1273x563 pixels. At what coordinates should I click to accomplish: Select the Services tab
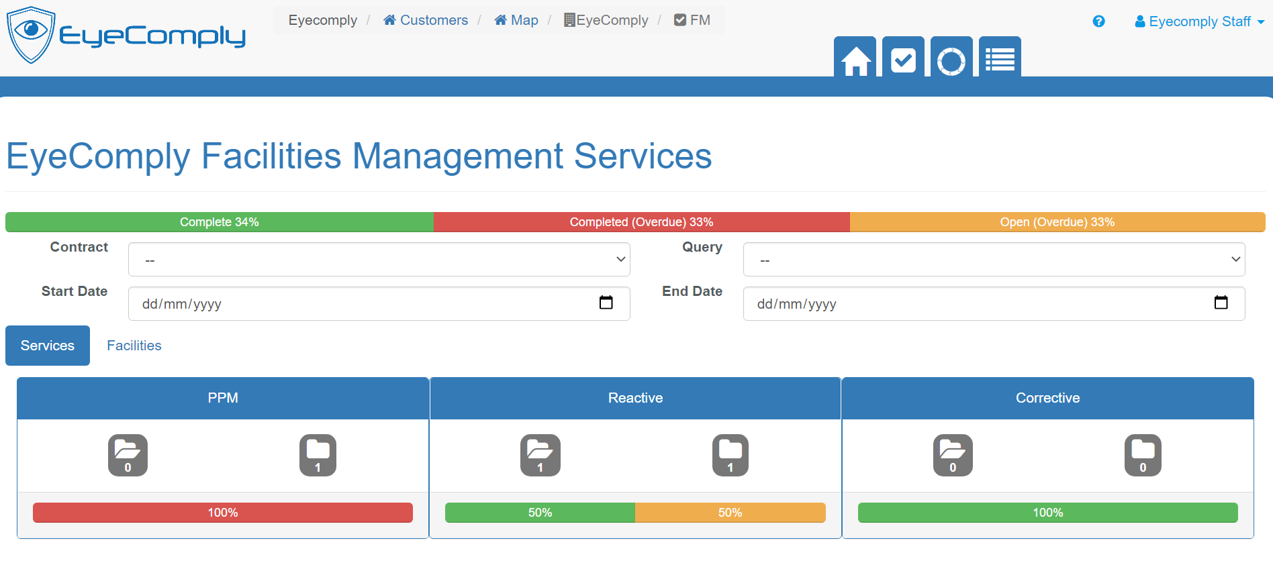(48, 346)
